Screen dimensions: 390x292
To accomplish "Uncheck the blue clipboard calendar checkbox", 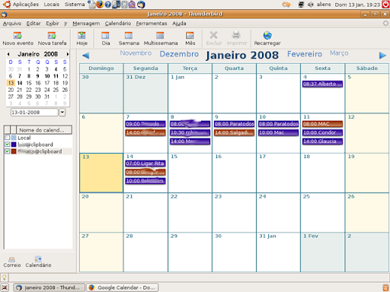I will [8, 144].
